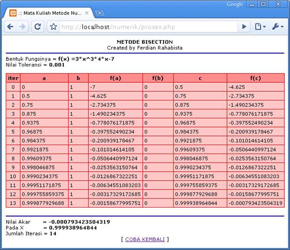
Task: Click the Google label in title bar
Action: (235, 5)
